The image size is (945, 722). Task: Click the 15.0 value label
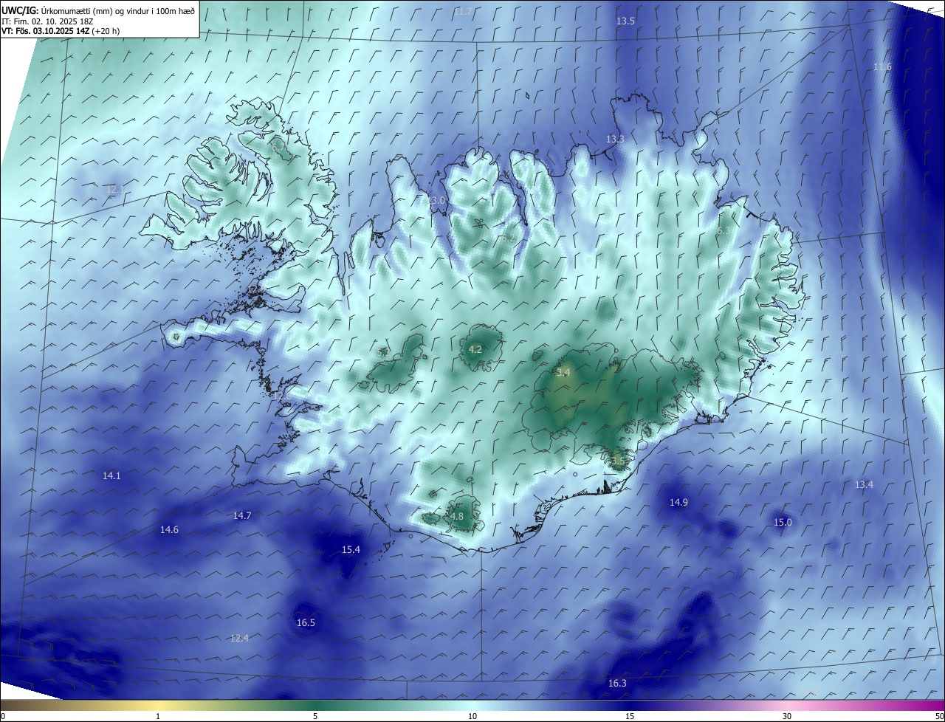[x=783, y=523]
